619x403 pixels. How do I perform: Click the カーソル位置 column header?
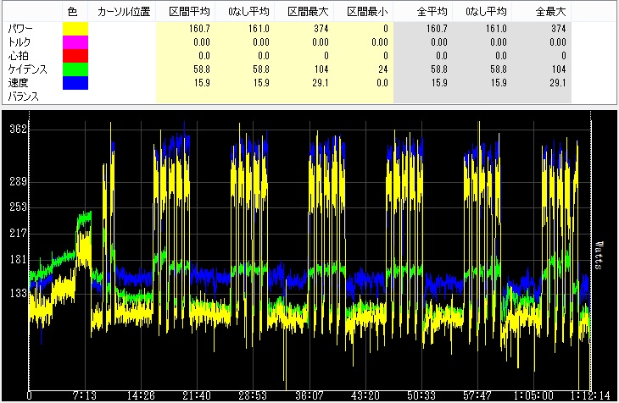click(x=124, y=12)
